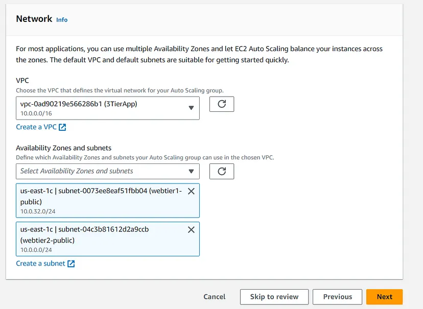Select the subnet token with CIDR 10.0.0.0/24
Viewport: 423px width, 309px height.
click(x=102, y=239)
